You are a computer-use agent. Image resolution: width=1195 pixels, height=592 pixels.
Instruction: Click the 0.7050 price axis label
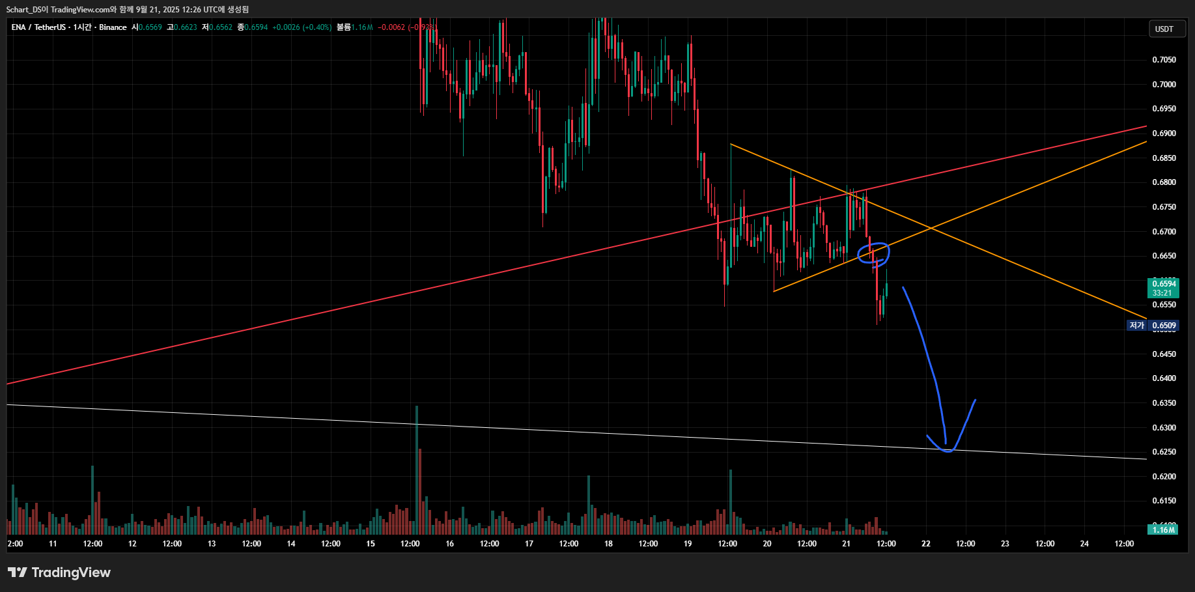tap(1164, 60)
